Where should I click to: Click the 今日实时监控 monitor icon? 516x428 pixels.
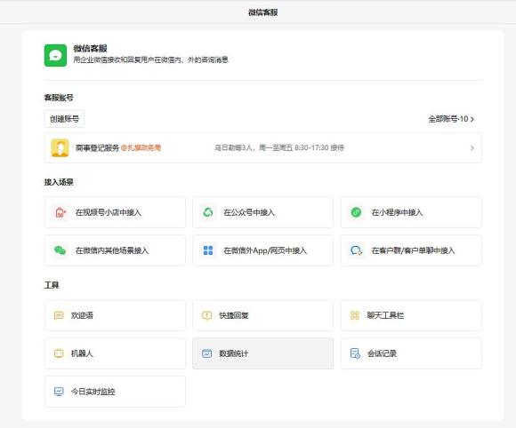pyautogui.click(x=59, y=392)
